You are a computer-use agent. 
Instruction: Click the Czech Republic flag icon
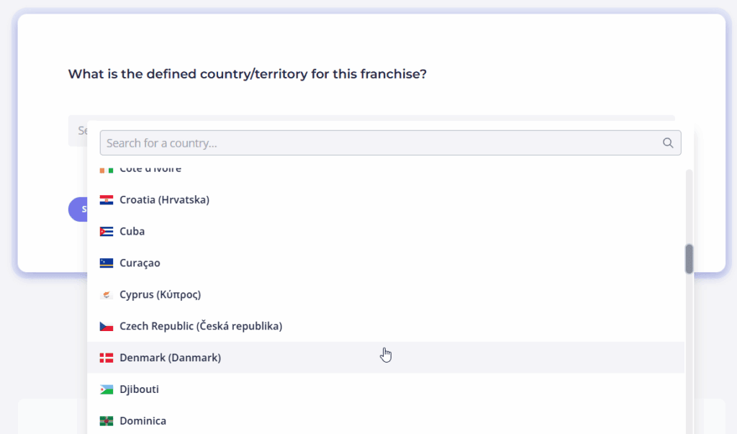pos(107,326)
